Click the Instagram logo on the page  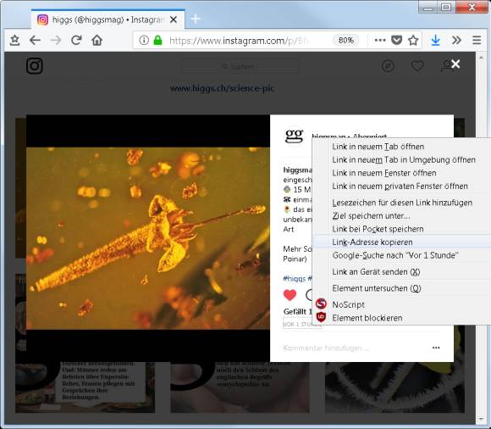click(x=35, y=66)
